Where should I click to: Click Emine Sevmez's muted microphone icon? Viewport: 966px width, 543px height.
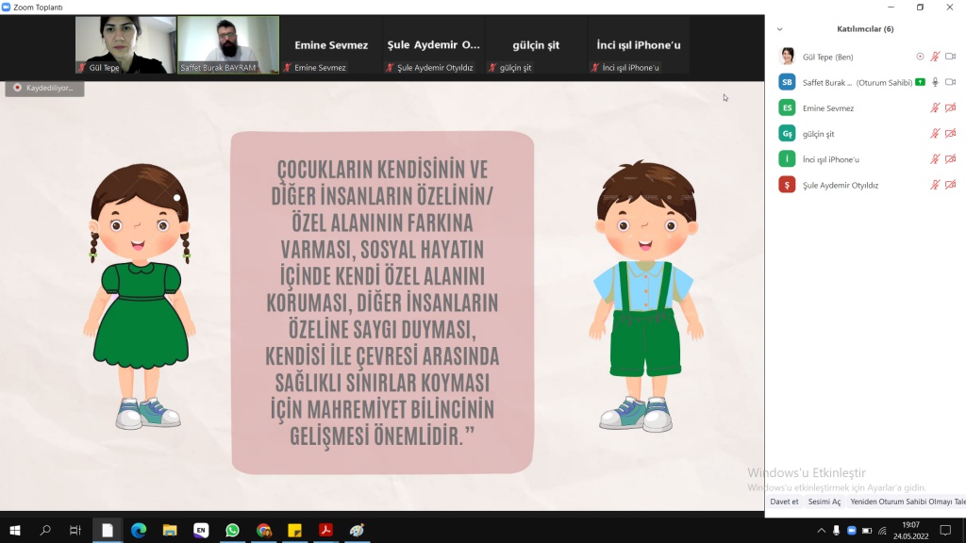935,107
